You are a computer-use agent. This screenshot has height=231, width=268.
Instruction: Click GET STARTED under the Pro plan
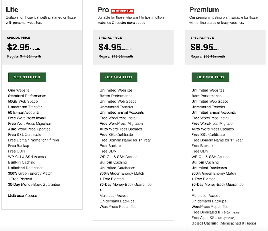tap(118, 77)
